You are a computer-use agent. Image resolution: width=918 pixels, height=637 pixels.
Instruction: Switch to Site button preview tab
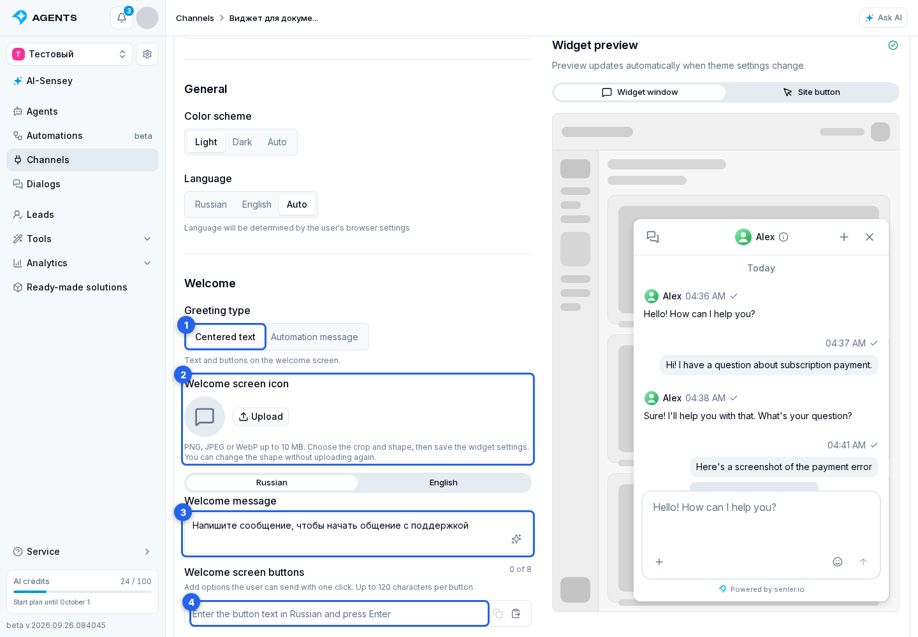[x=812, y=92]
